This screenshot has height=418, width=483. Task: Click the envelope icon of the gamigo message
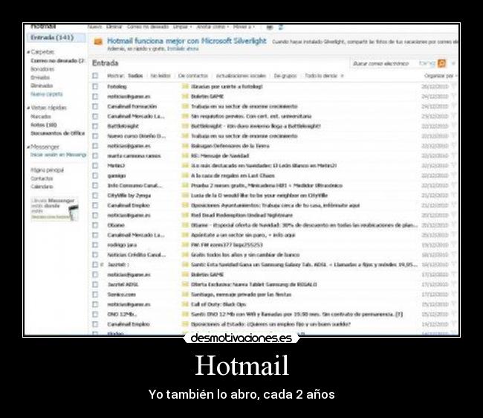point(185,176)
